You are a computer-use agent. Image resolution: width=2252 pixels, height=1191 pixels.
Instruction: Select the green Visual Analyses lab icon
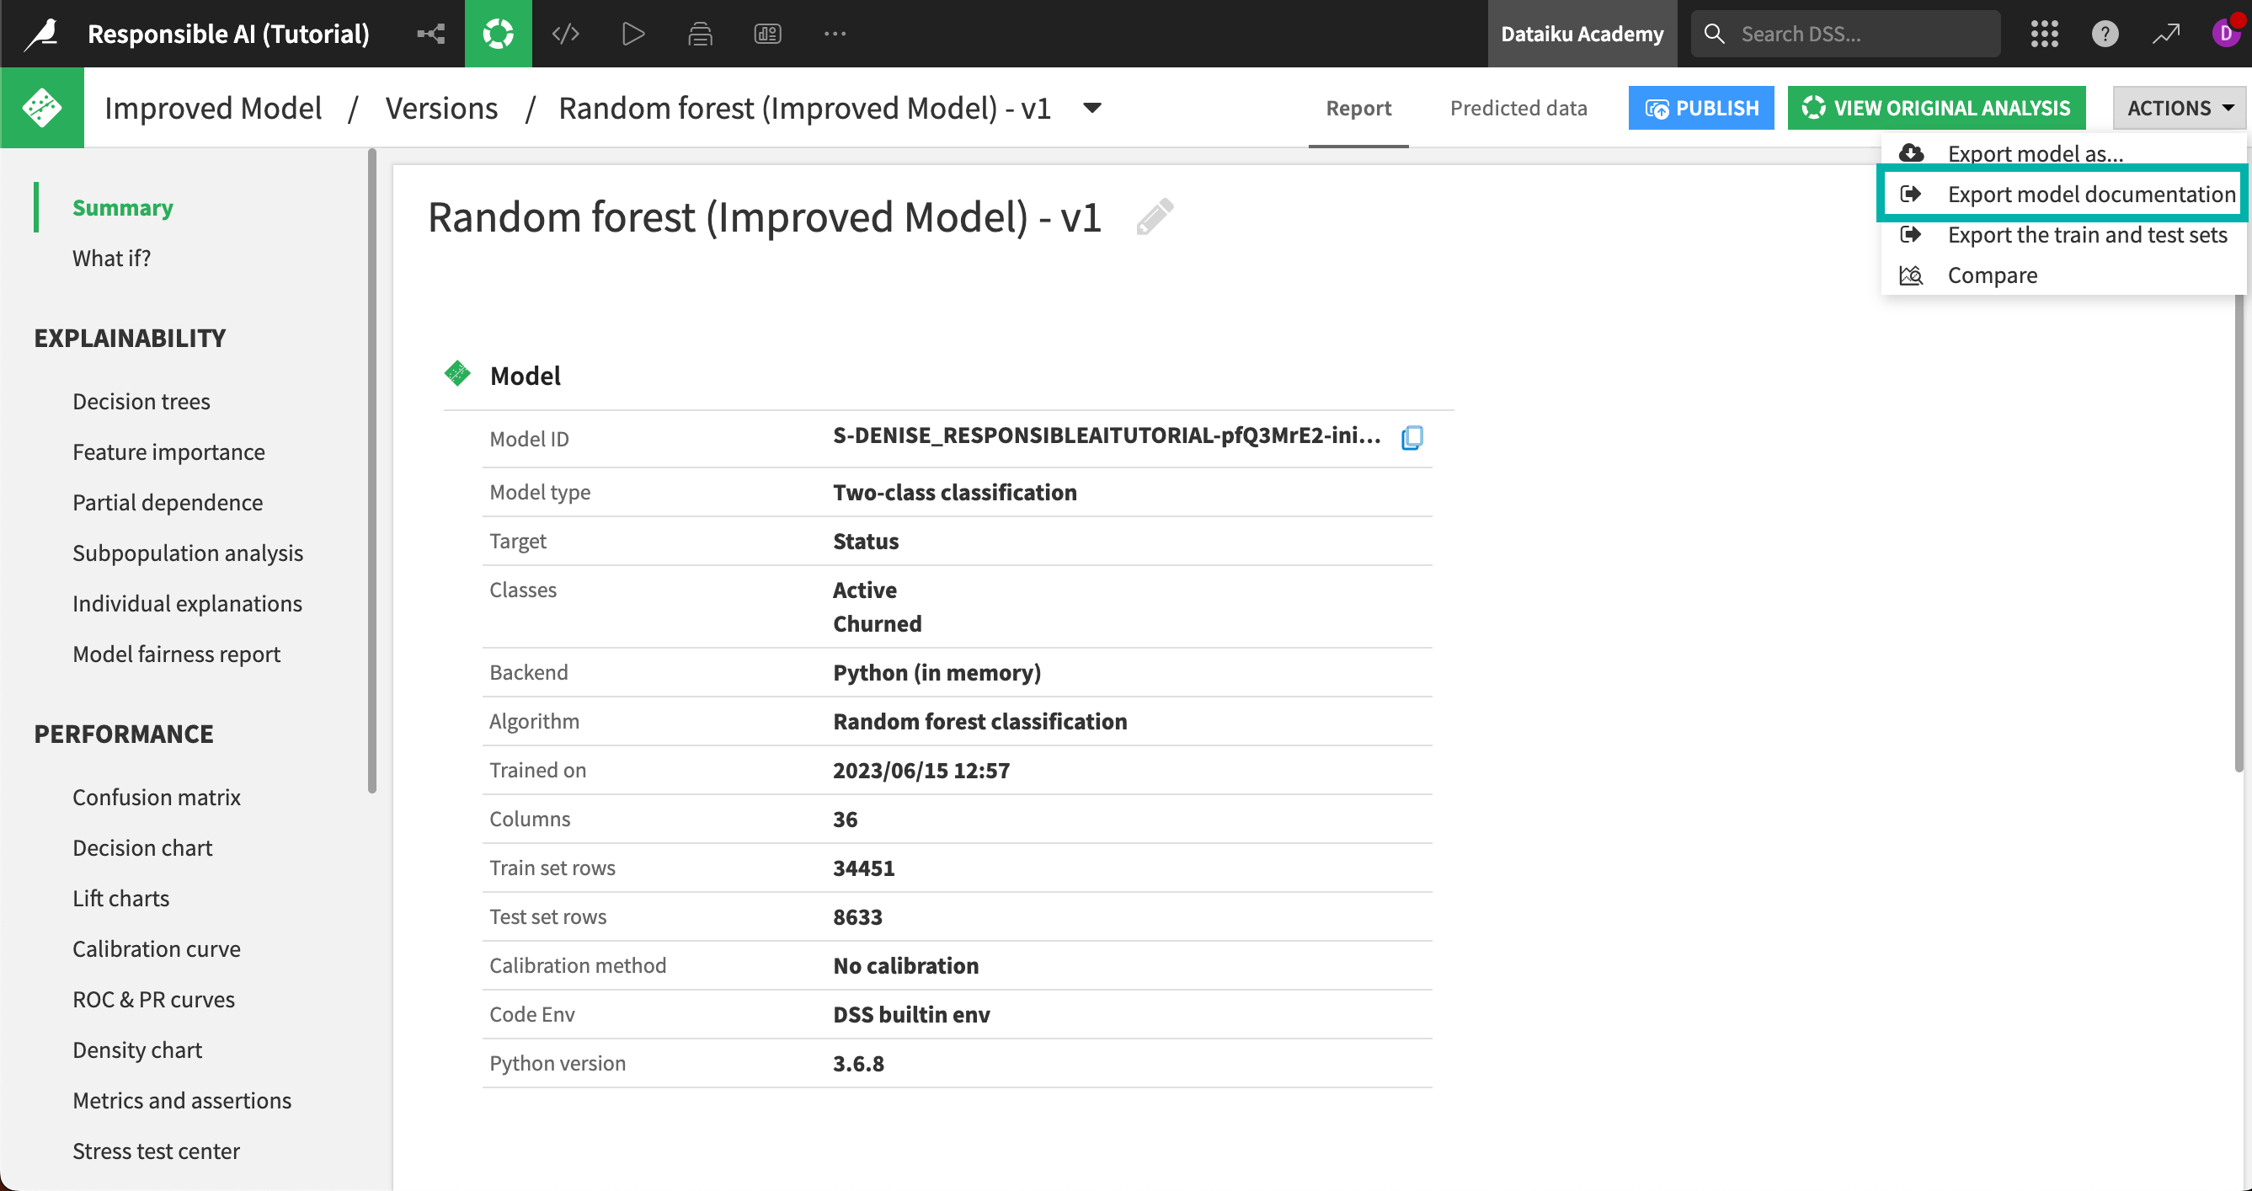point(498,33)
